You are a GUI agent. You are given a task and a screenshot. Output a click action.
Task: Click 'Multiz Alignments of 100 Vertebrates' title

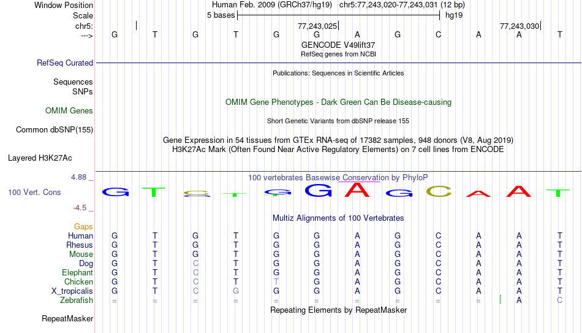(x=338, y=218)
